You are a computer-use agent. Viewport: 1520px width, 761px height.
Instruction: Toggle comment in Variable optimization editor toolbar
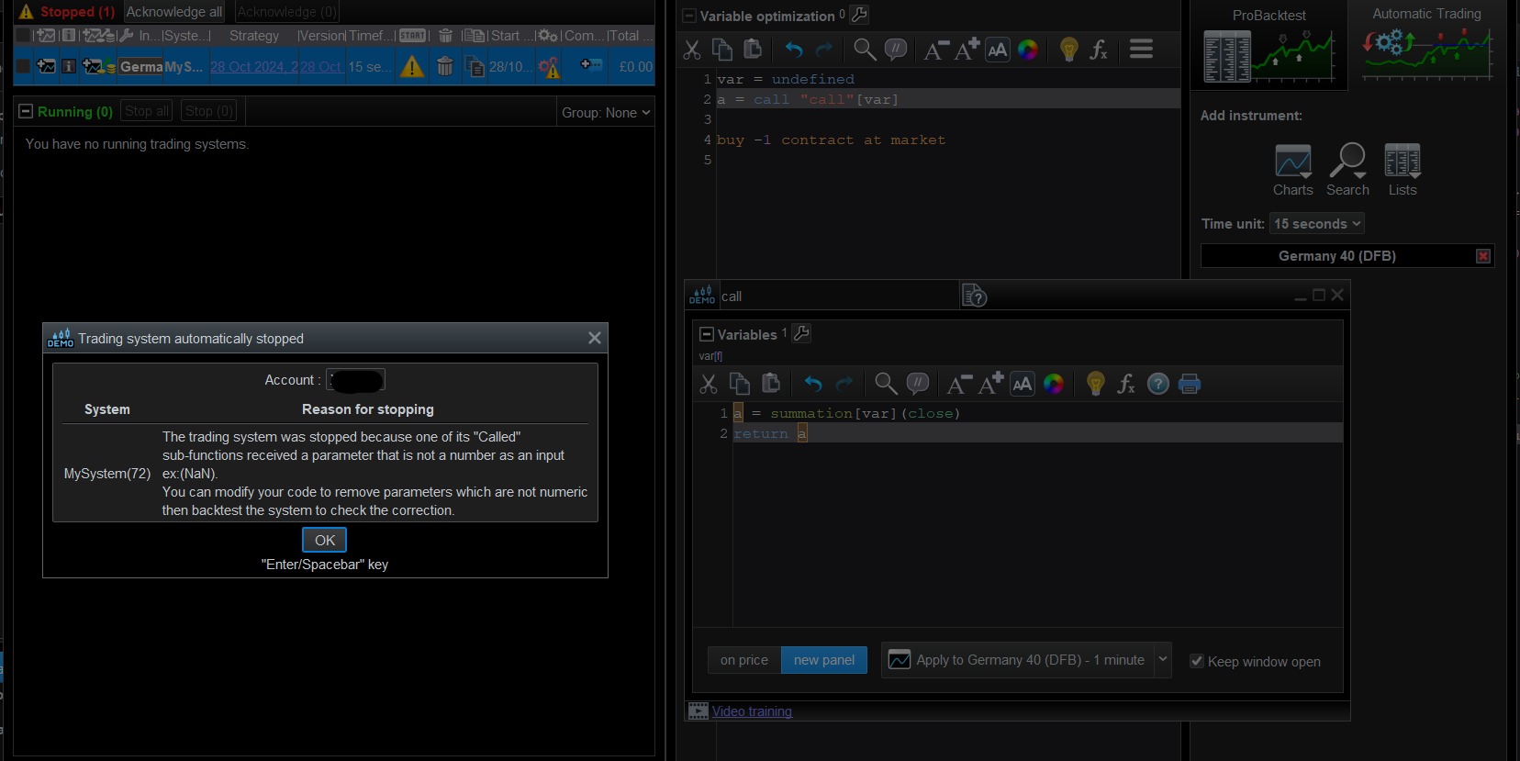896,50
